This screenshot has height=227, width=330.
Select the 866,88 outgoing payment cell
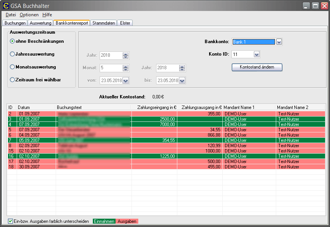point(200,135)
